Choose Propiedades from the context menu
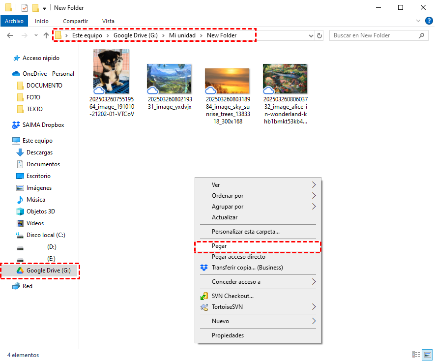 pos(258,335)
